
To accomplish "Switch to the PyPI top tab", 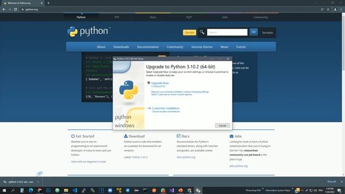I will (189, 17).
